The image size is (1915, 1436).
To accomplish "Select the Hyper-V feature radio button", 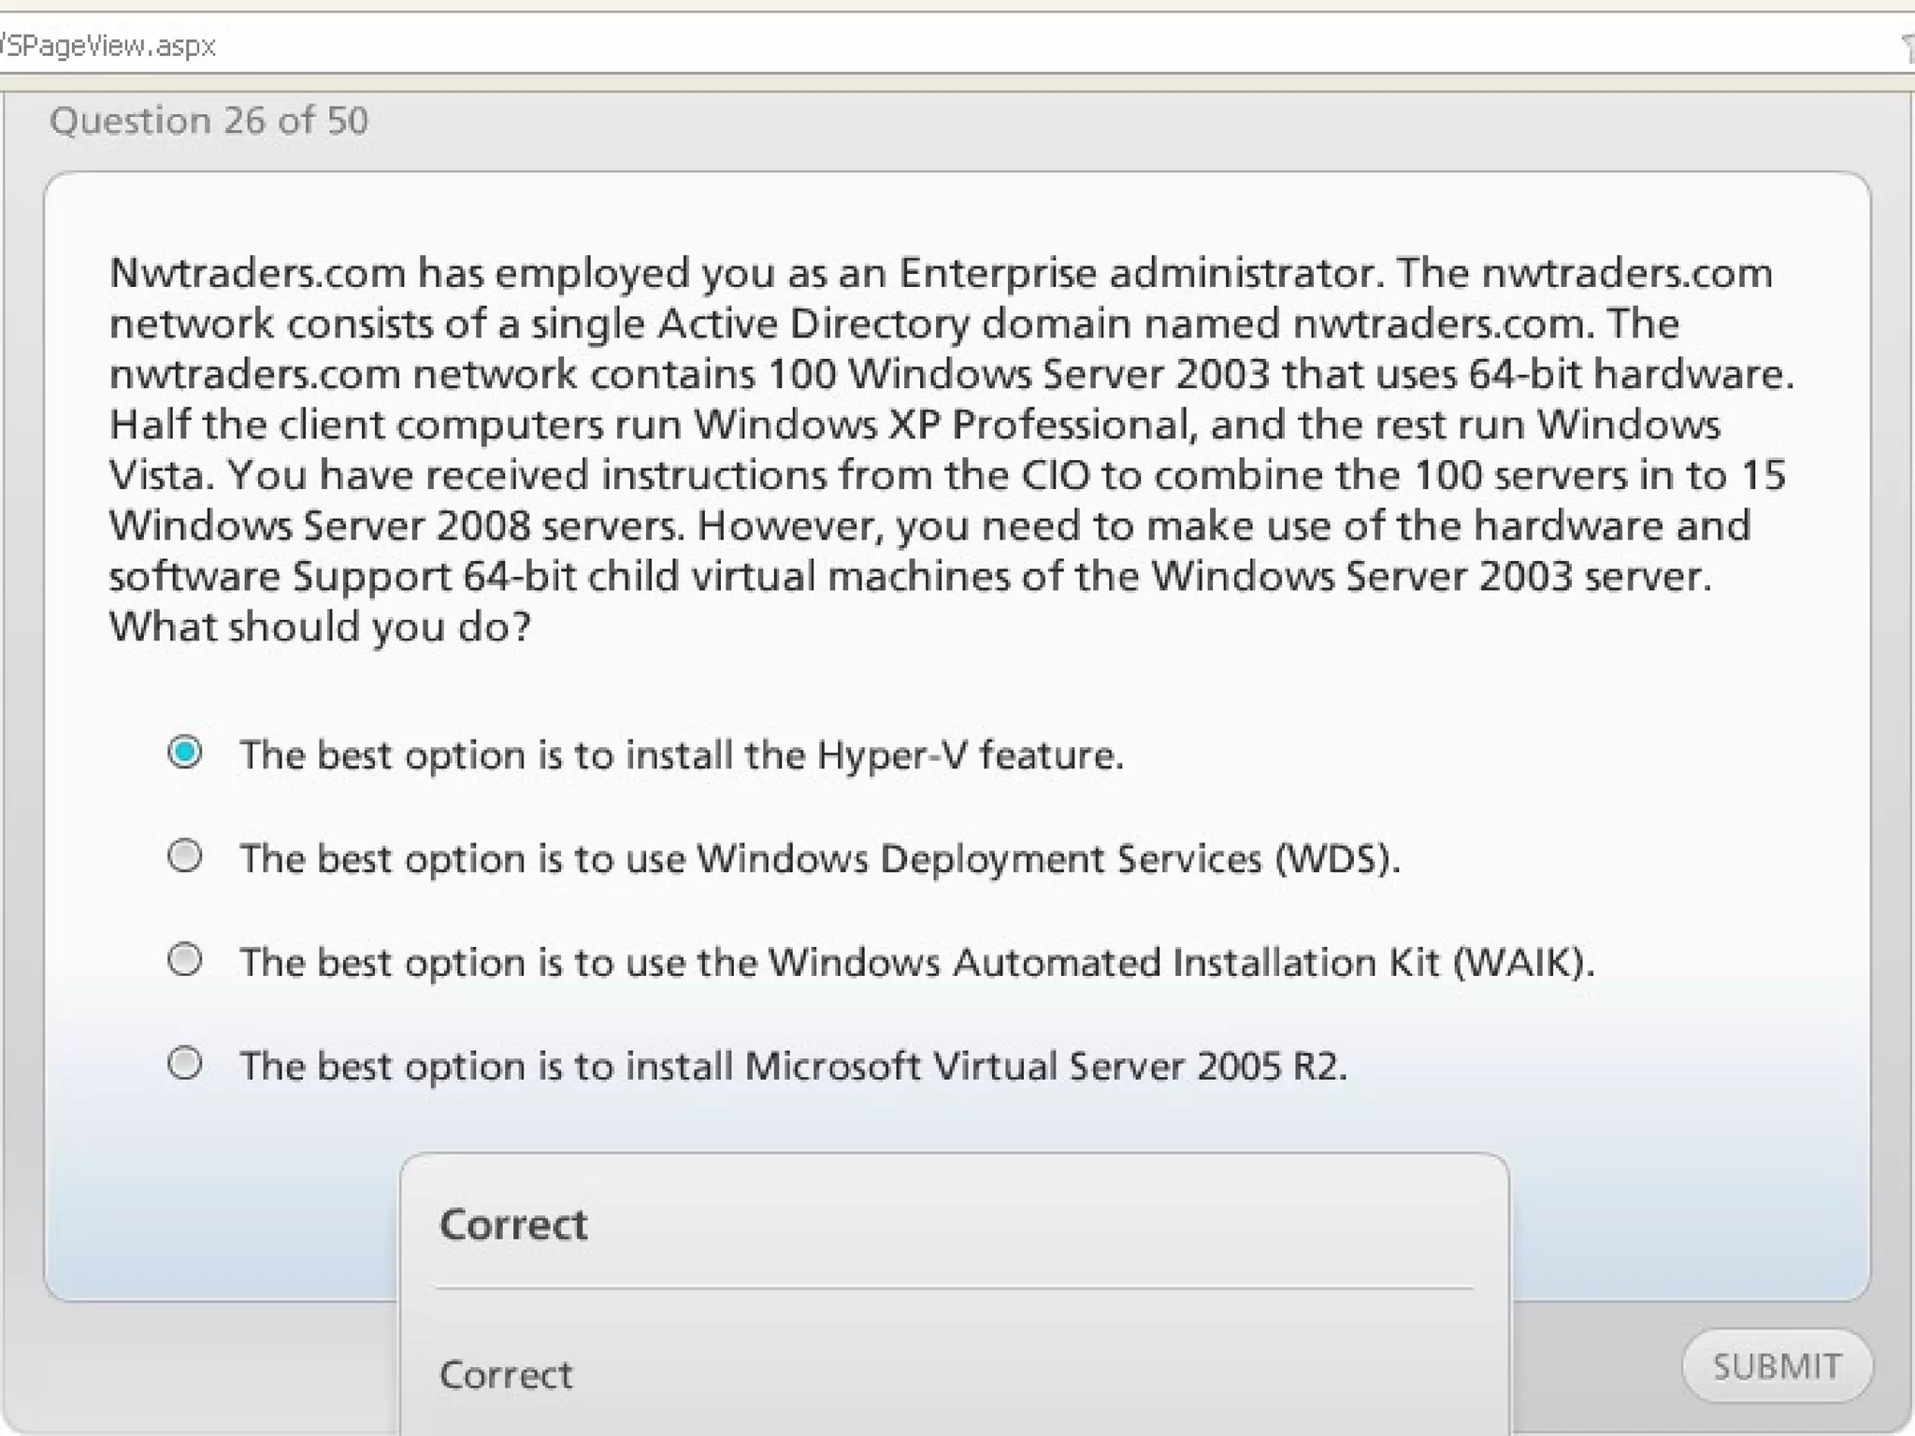I will pos(184,752).
